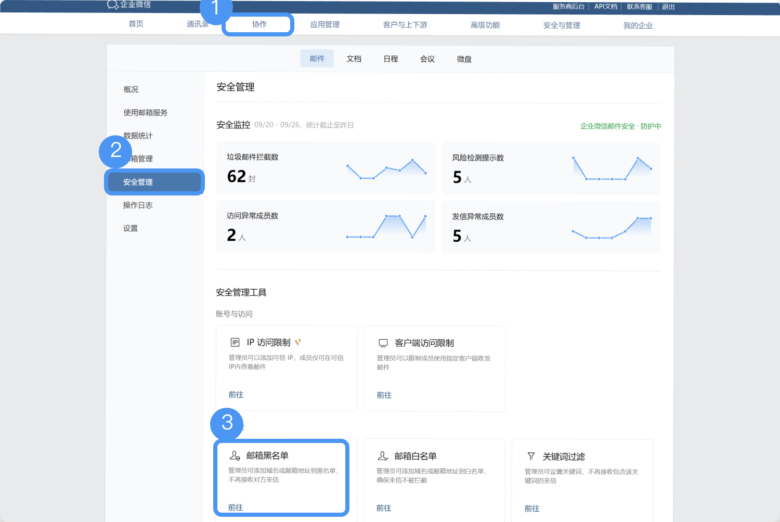Switch to the 邮件 sub-tab
This screenshot has width=780, height=522.
point(317,59)
